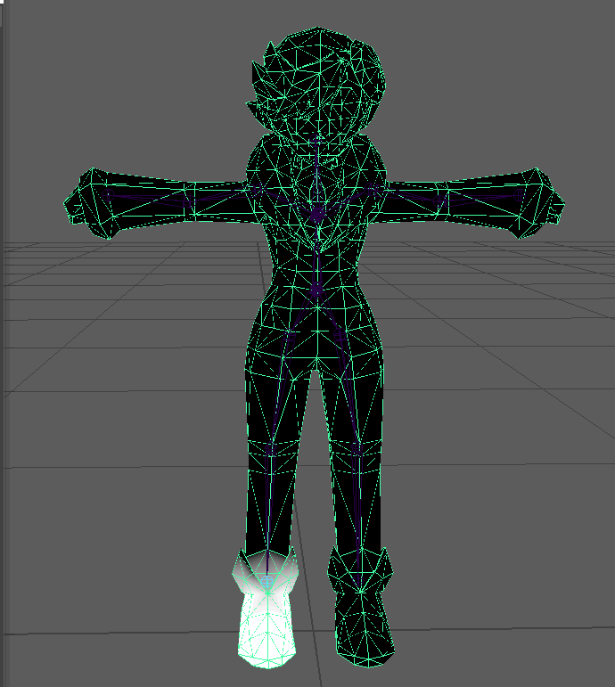Select the chest joint where the arm bones meet
This screenshot has height=687, width=615.
pyautogui.click(x=316, y=216)
